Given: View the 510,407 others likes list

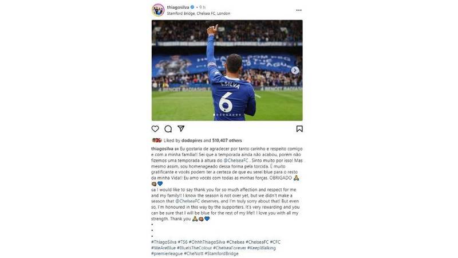Looking at the screenshot, I should coord(227,140).
